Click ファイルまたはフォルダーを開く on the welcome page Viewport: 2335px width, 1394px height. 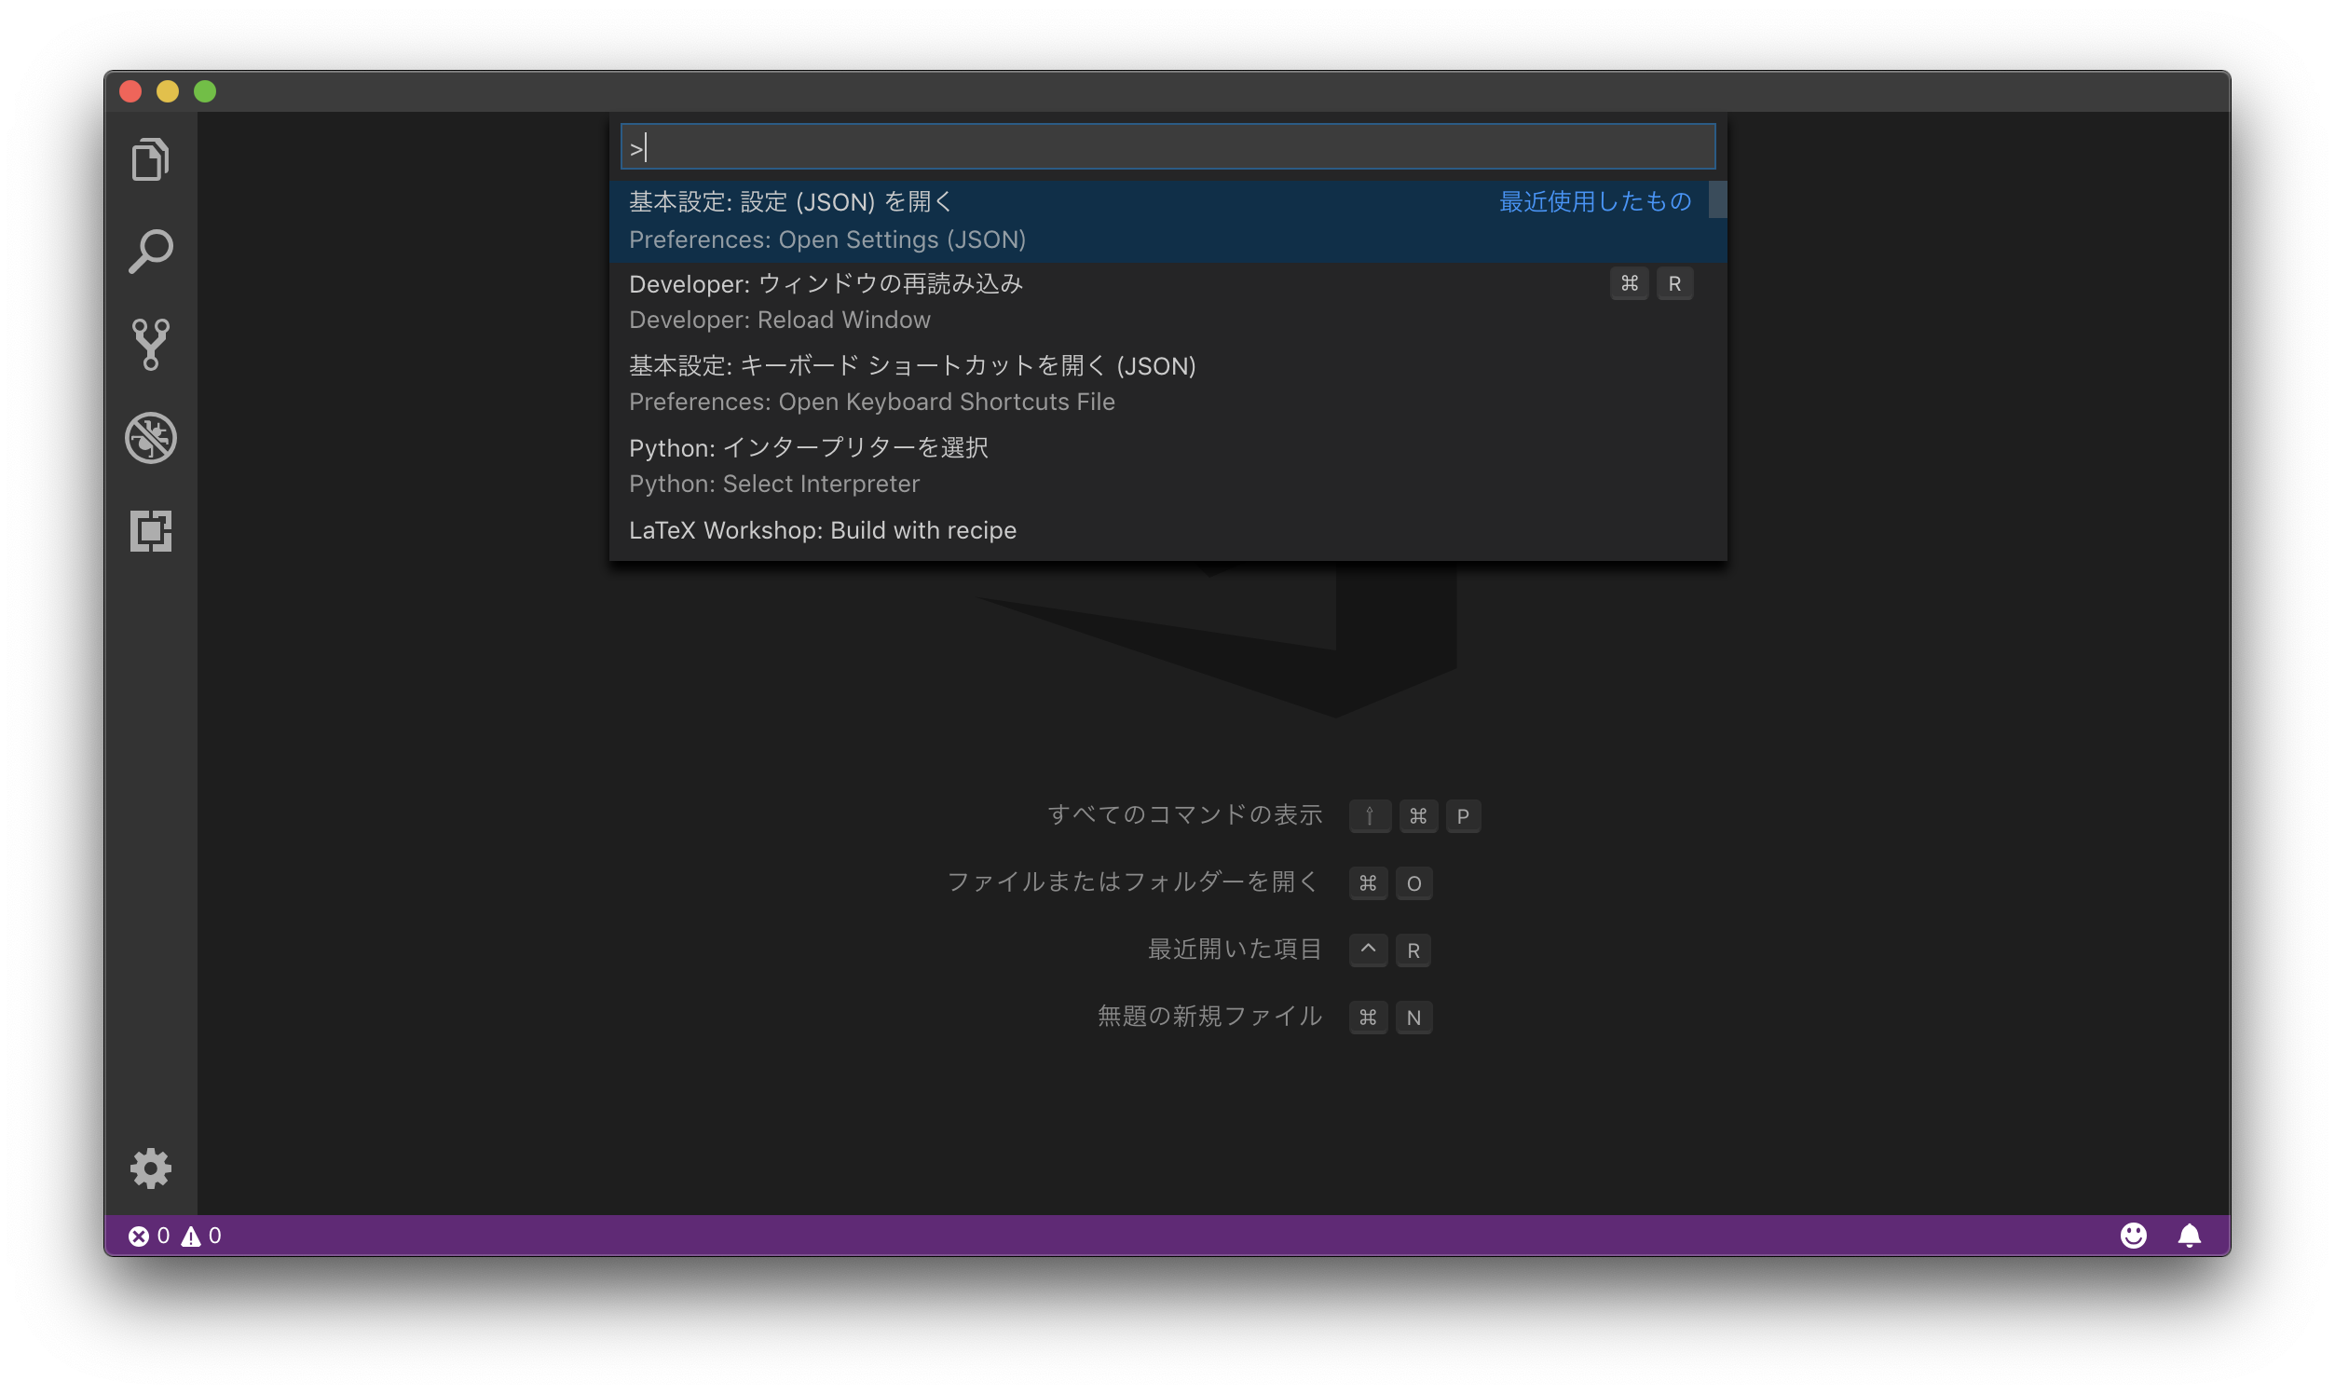point(1132,882)
